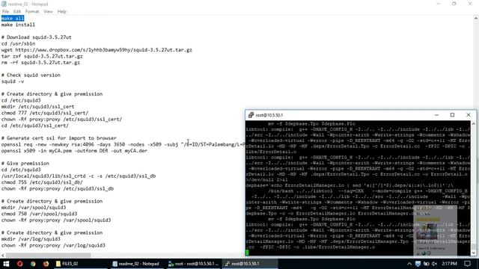Screen dimensions: 479x269
Task: Click the Notepad title bar icon
Action: point(4,4)
